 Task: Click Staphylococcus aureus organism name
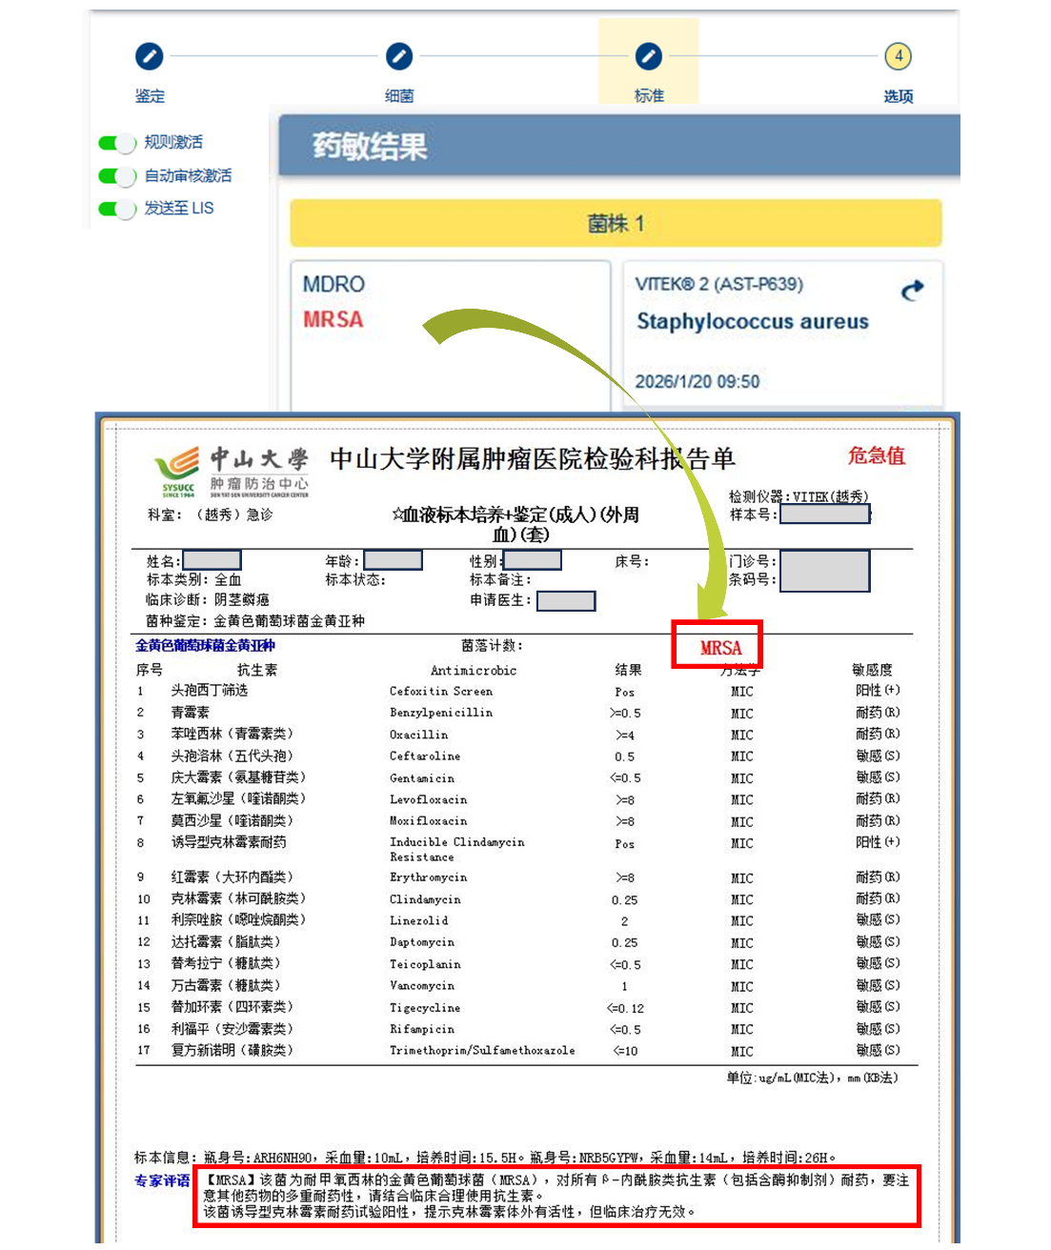[752, 322]
